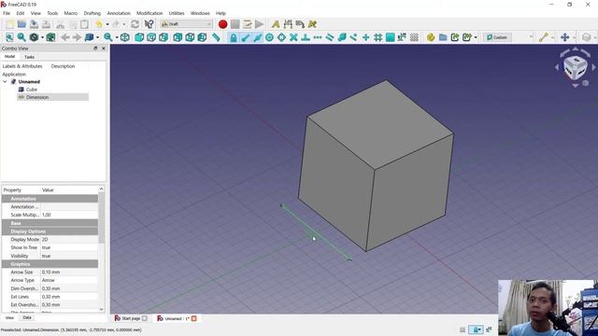Viewport: 598px width, 336px height.
Task: Click the bounding box toggle icon
Action: point(50,37)
